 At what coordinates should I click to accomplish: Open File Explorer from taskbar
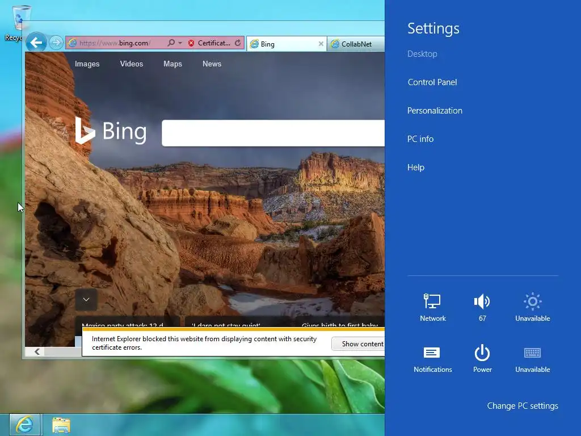tap(61, 425)
